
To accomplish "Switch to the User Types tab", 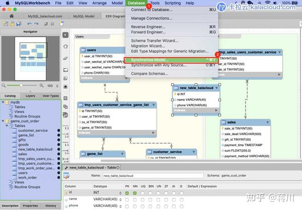I will (51, 95).
